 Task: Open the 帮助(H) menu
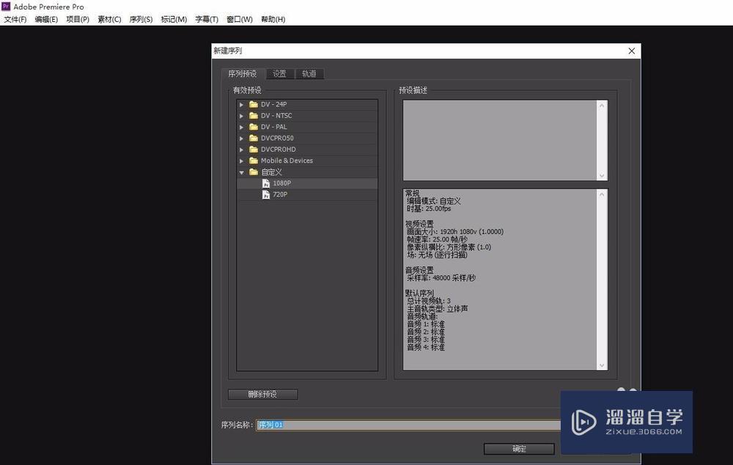(x=273, y=19)
